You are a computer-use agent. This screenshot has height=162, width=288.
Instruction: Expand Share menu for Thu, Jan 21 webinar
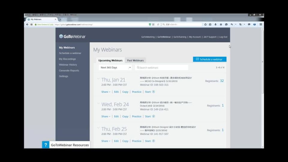(x=106, y=92)
